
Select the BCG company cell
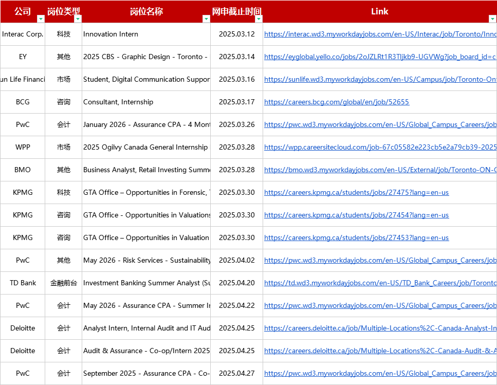point(23,102)
